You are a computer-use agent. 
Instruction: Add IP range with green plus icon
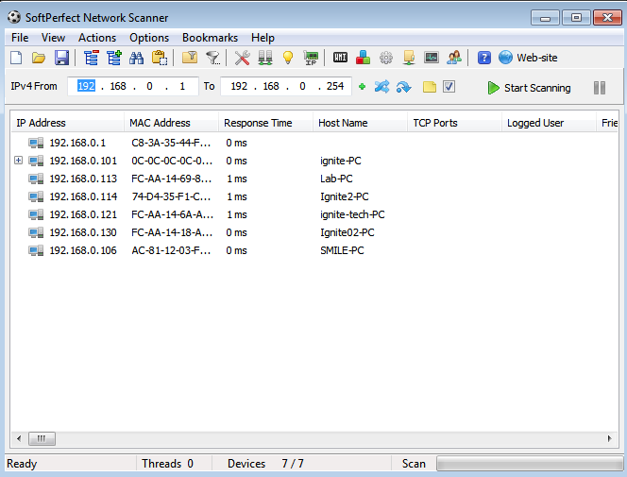(x=362, y=87)
